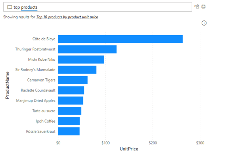This screenshot has width=233, height=155.
Task: Click the 'Mishi Kobe Niku' axis label
Action: point(42,60)
